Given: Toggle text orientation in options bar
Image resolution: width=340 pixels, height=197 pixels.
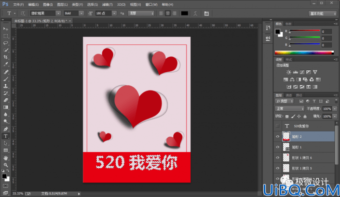Looking at the screenshot, I should pyautogui.click(x=23, y=13).
